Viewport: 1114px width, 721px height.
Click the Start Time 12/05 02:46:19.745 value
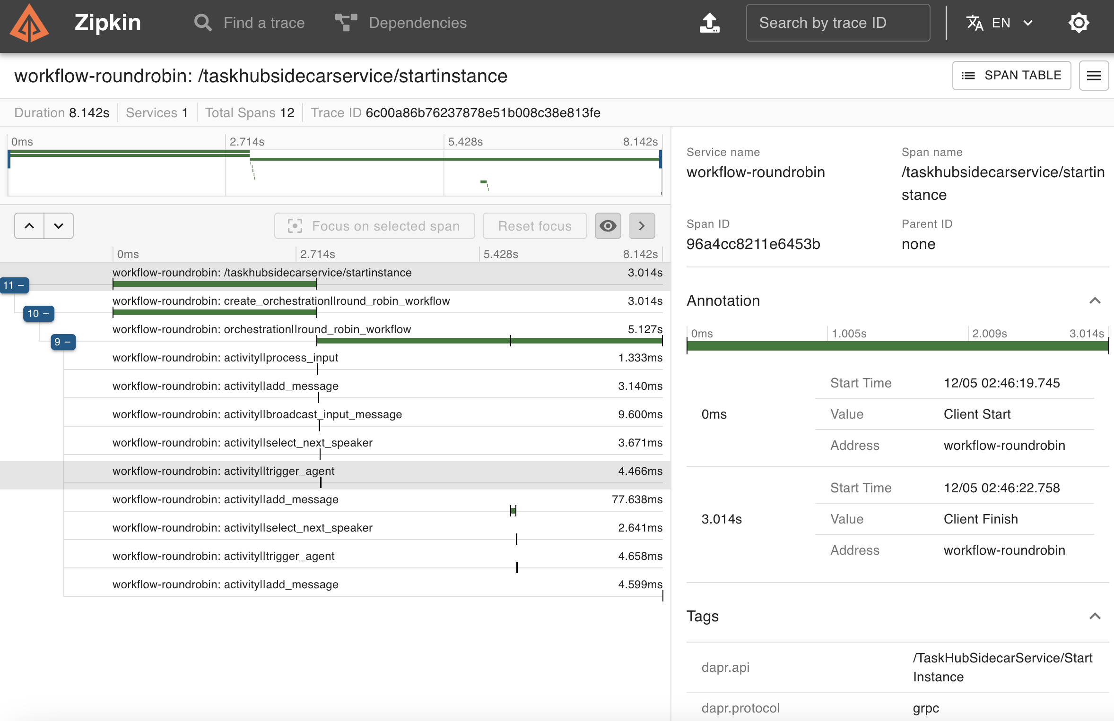[1002, 383]
